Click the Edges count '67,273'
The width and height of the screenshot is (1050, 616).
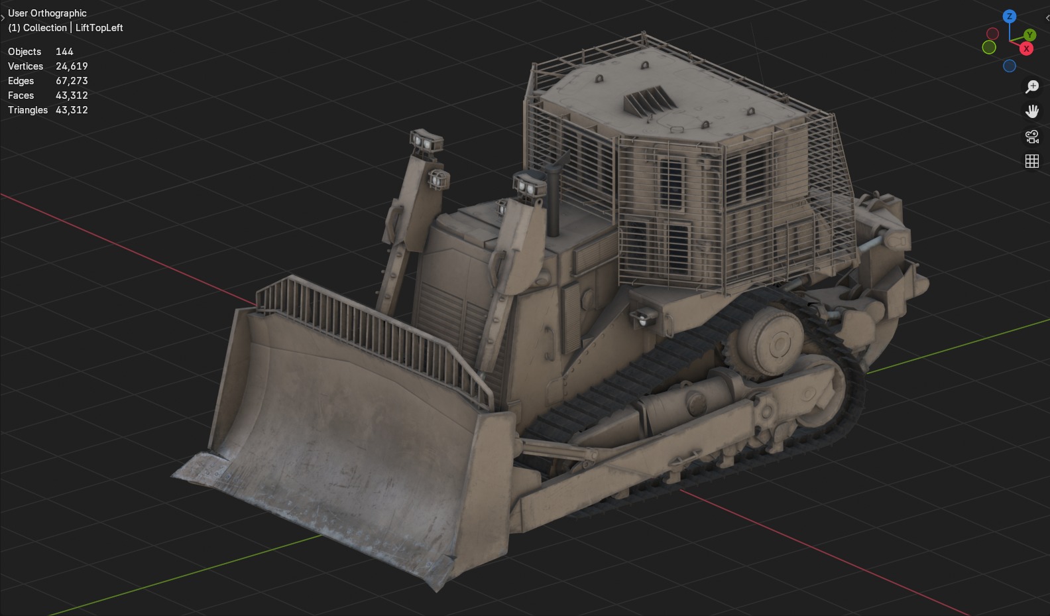tap(72, 81)
